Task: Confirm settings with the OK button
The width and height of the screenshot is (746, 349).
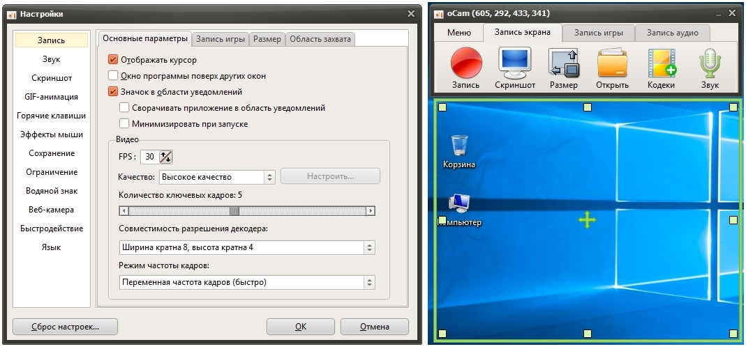Action: coord(300,327)
